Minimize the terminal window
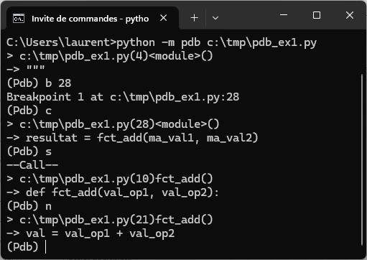The height and width of the screenshot is (260, 367). (284, 15)
